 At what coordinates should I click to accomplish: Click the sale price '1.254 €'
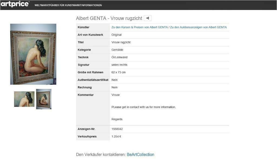[x=116, y=136]
